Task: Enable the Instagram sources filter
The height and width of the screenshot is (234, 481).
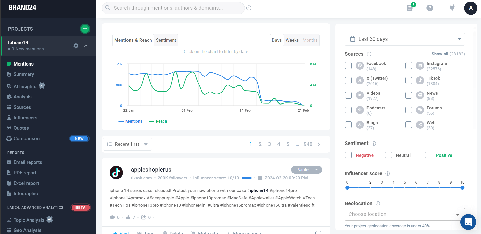Action: [408, 66]
